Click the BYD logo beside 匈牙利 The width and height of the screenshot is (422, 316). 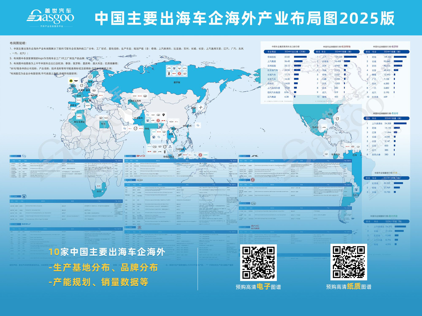(x=101, y=95)
